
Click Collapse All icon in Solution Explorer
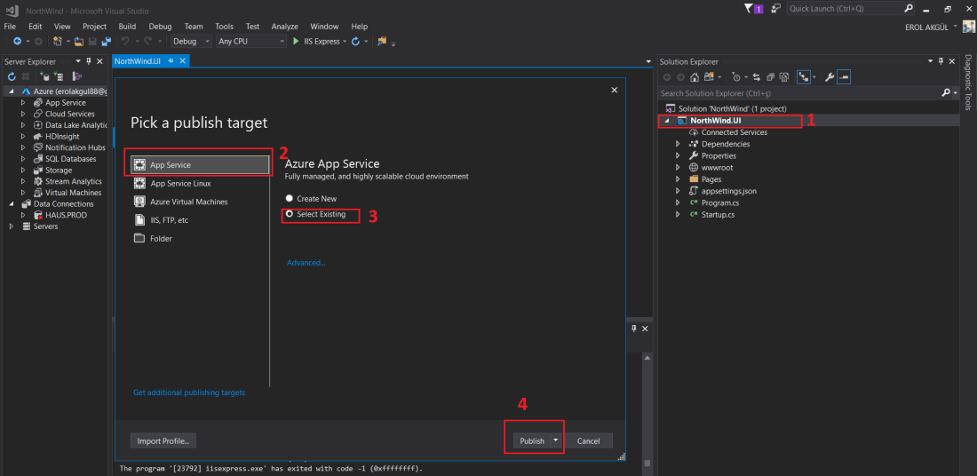[771, 77]
